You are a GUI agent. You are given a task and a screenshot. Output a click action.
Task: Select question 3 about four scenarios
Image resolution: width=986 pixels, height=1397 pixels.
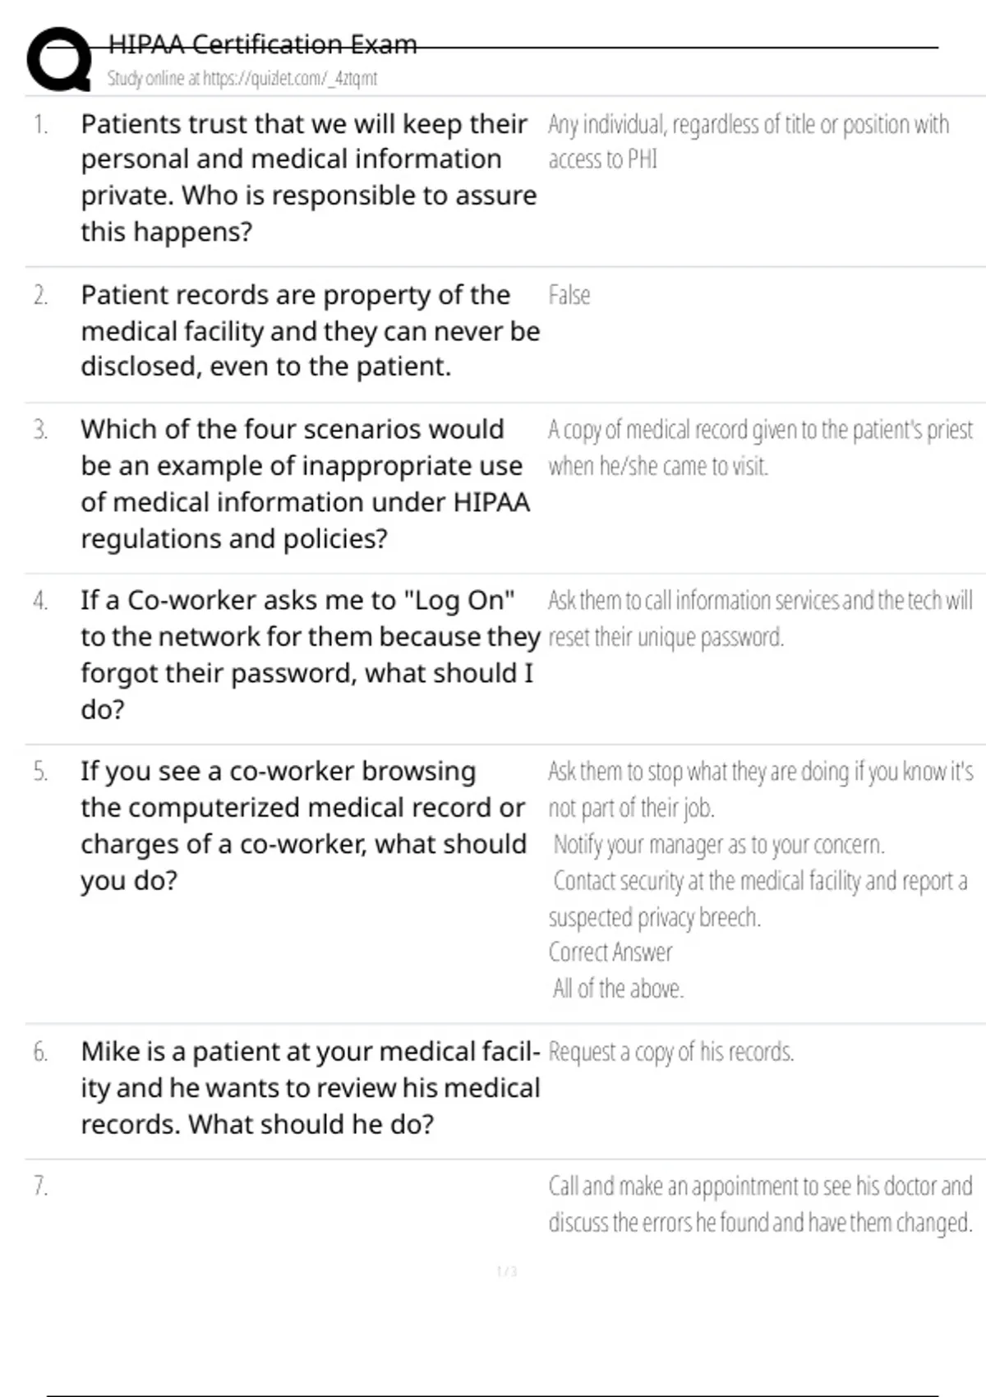(x=305, y=484)
